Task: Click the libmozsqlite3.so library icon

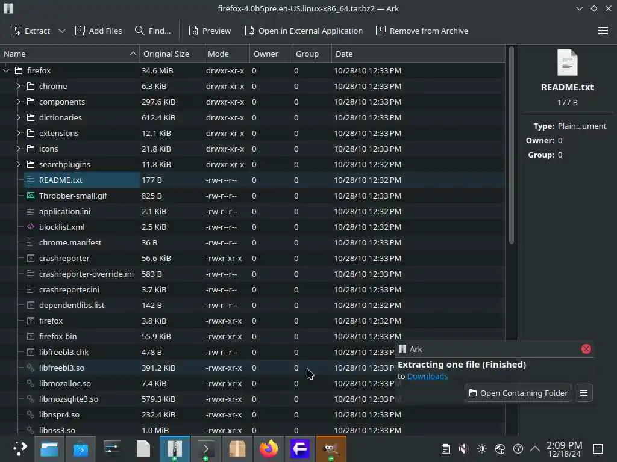Action: point(31,399)
